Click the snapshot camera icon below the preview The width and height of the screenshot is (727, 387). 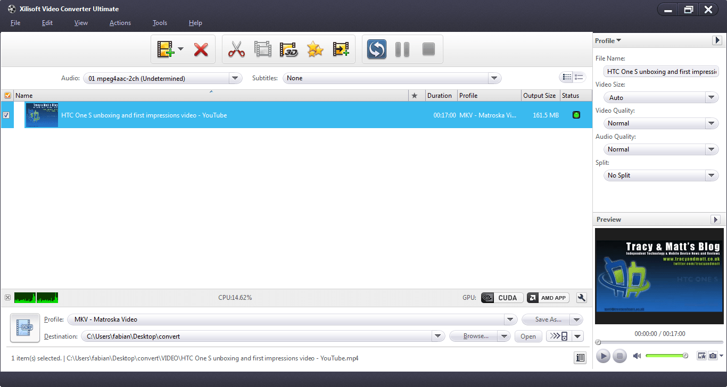click(713, 356)
